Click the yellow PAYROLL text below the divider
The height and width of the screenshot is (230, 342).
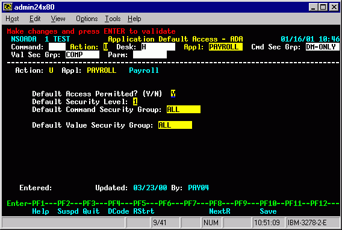(x=102, y=70)
